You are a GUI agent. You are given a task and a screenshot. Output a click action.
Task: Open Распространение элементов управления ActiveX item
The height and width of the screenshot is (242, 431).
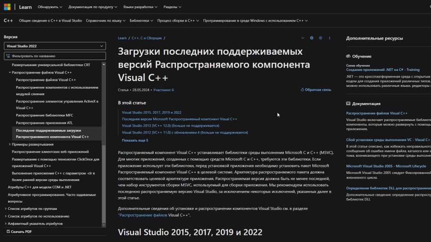click(57, 104)
